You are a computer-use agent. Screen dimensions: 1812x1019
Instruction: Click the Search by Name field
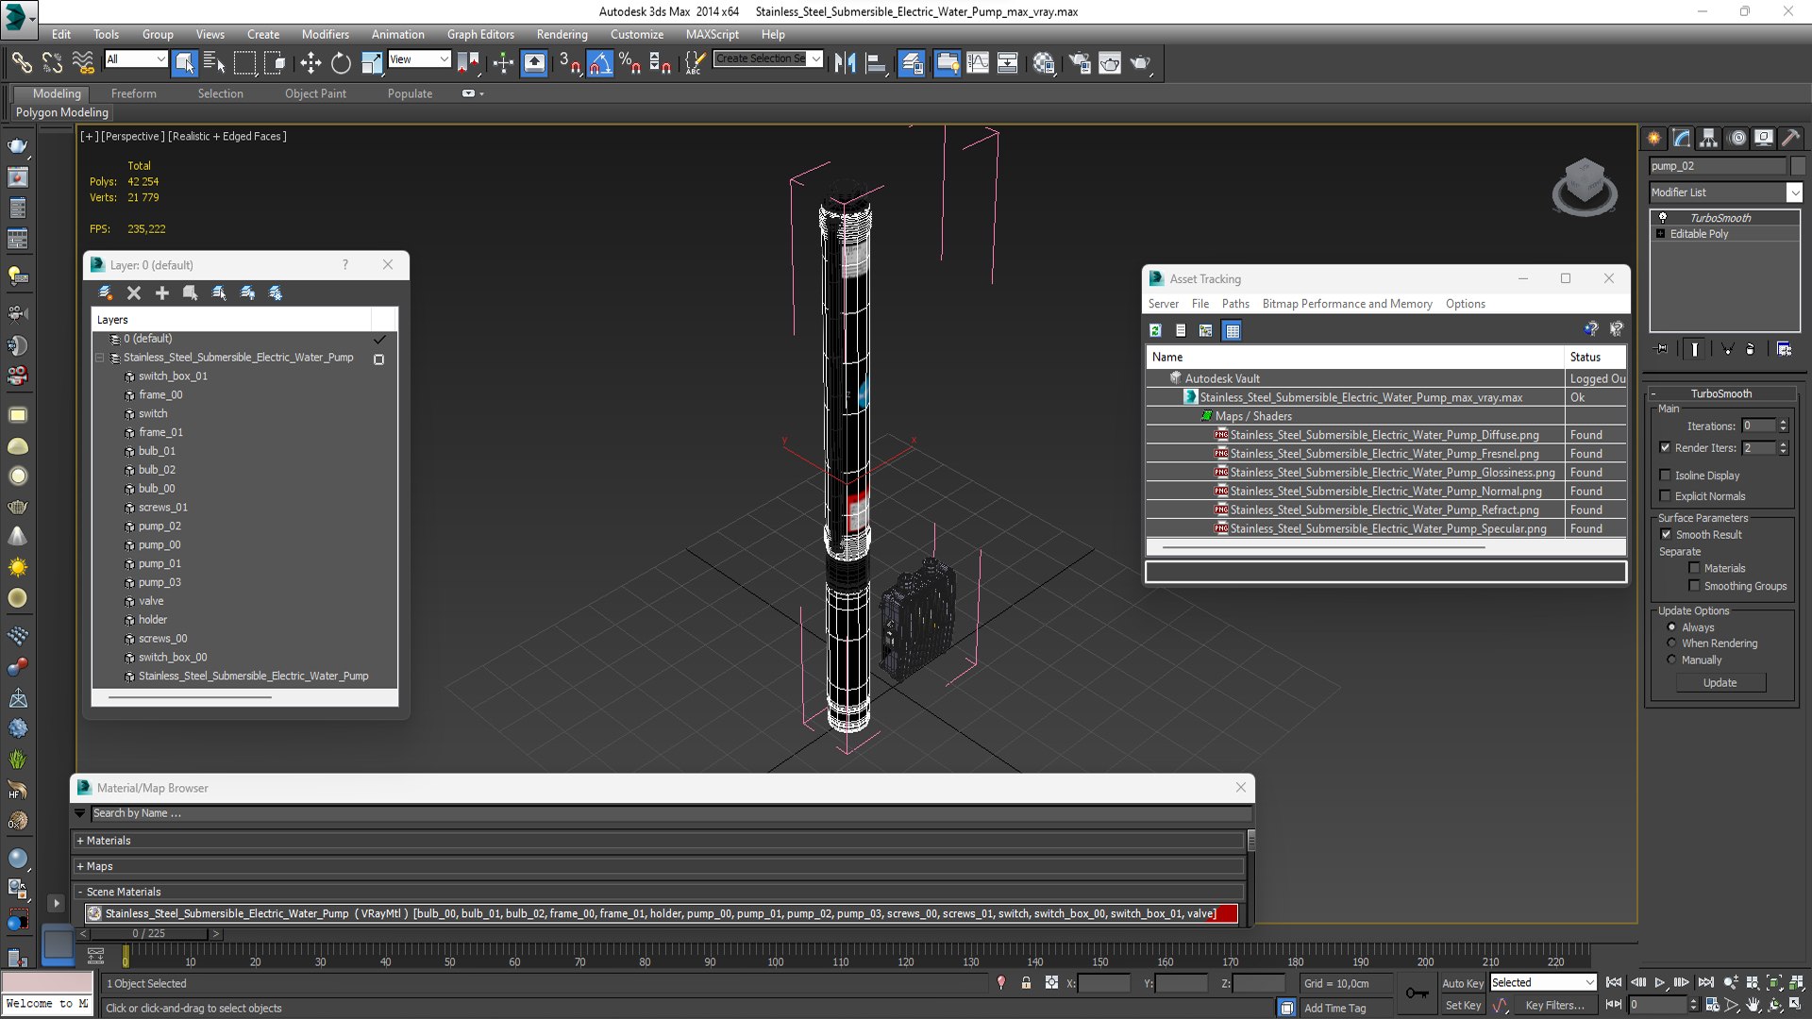click(x=670, y=813)
